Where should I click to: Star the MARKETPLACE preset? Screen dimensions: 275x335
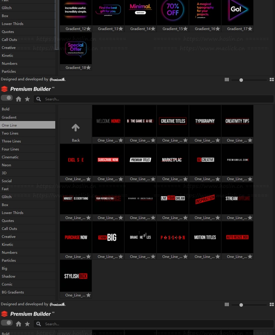click(x=185, y=179)
